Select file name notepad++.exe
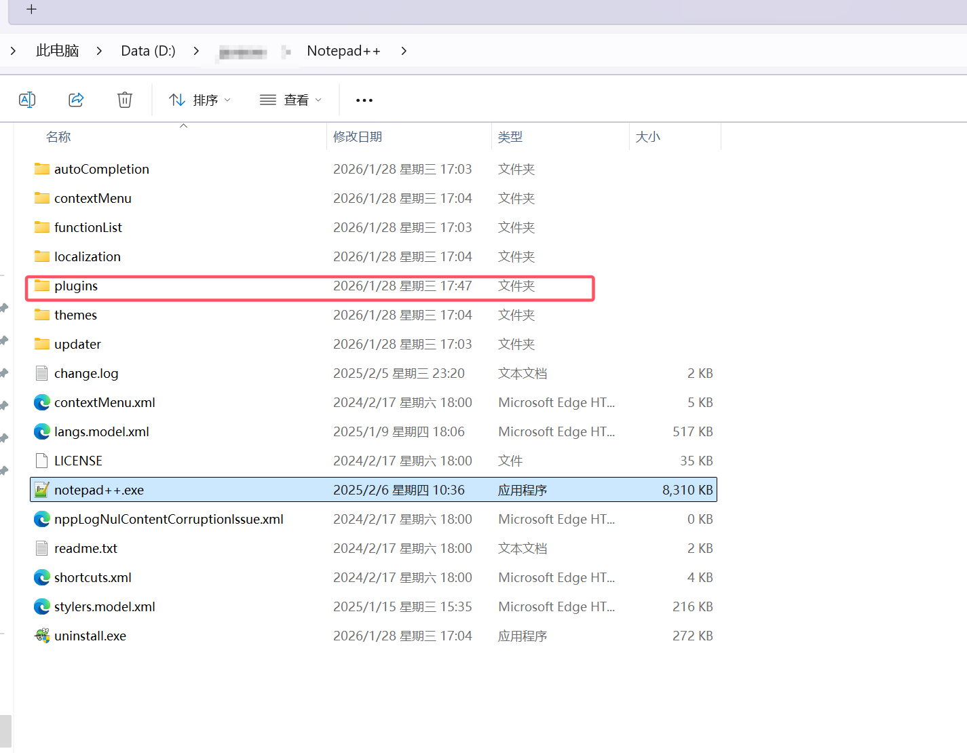 pos(99,490)
